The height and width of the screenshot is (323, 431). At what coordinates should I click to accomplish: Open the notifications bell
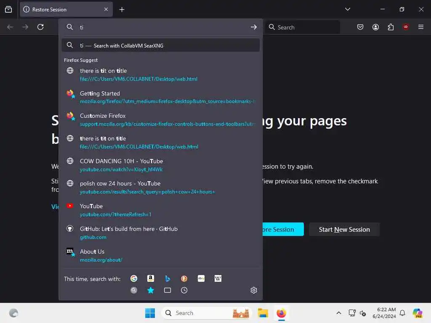402,313
